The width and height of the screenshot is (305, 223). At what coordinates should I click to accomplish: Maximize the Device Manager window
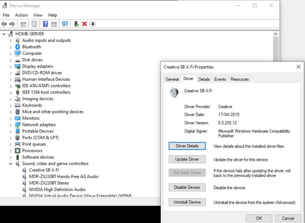click(254, 6)
